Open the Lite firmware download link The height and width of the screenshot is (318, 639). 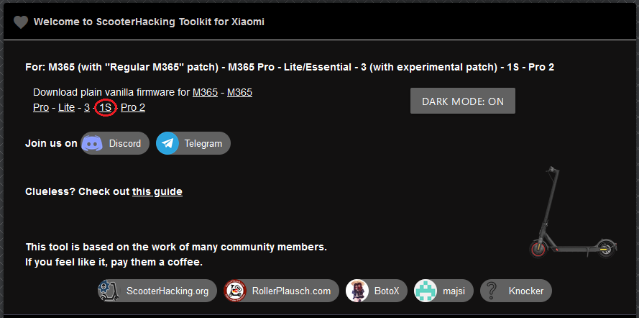(x=66, y=107)
